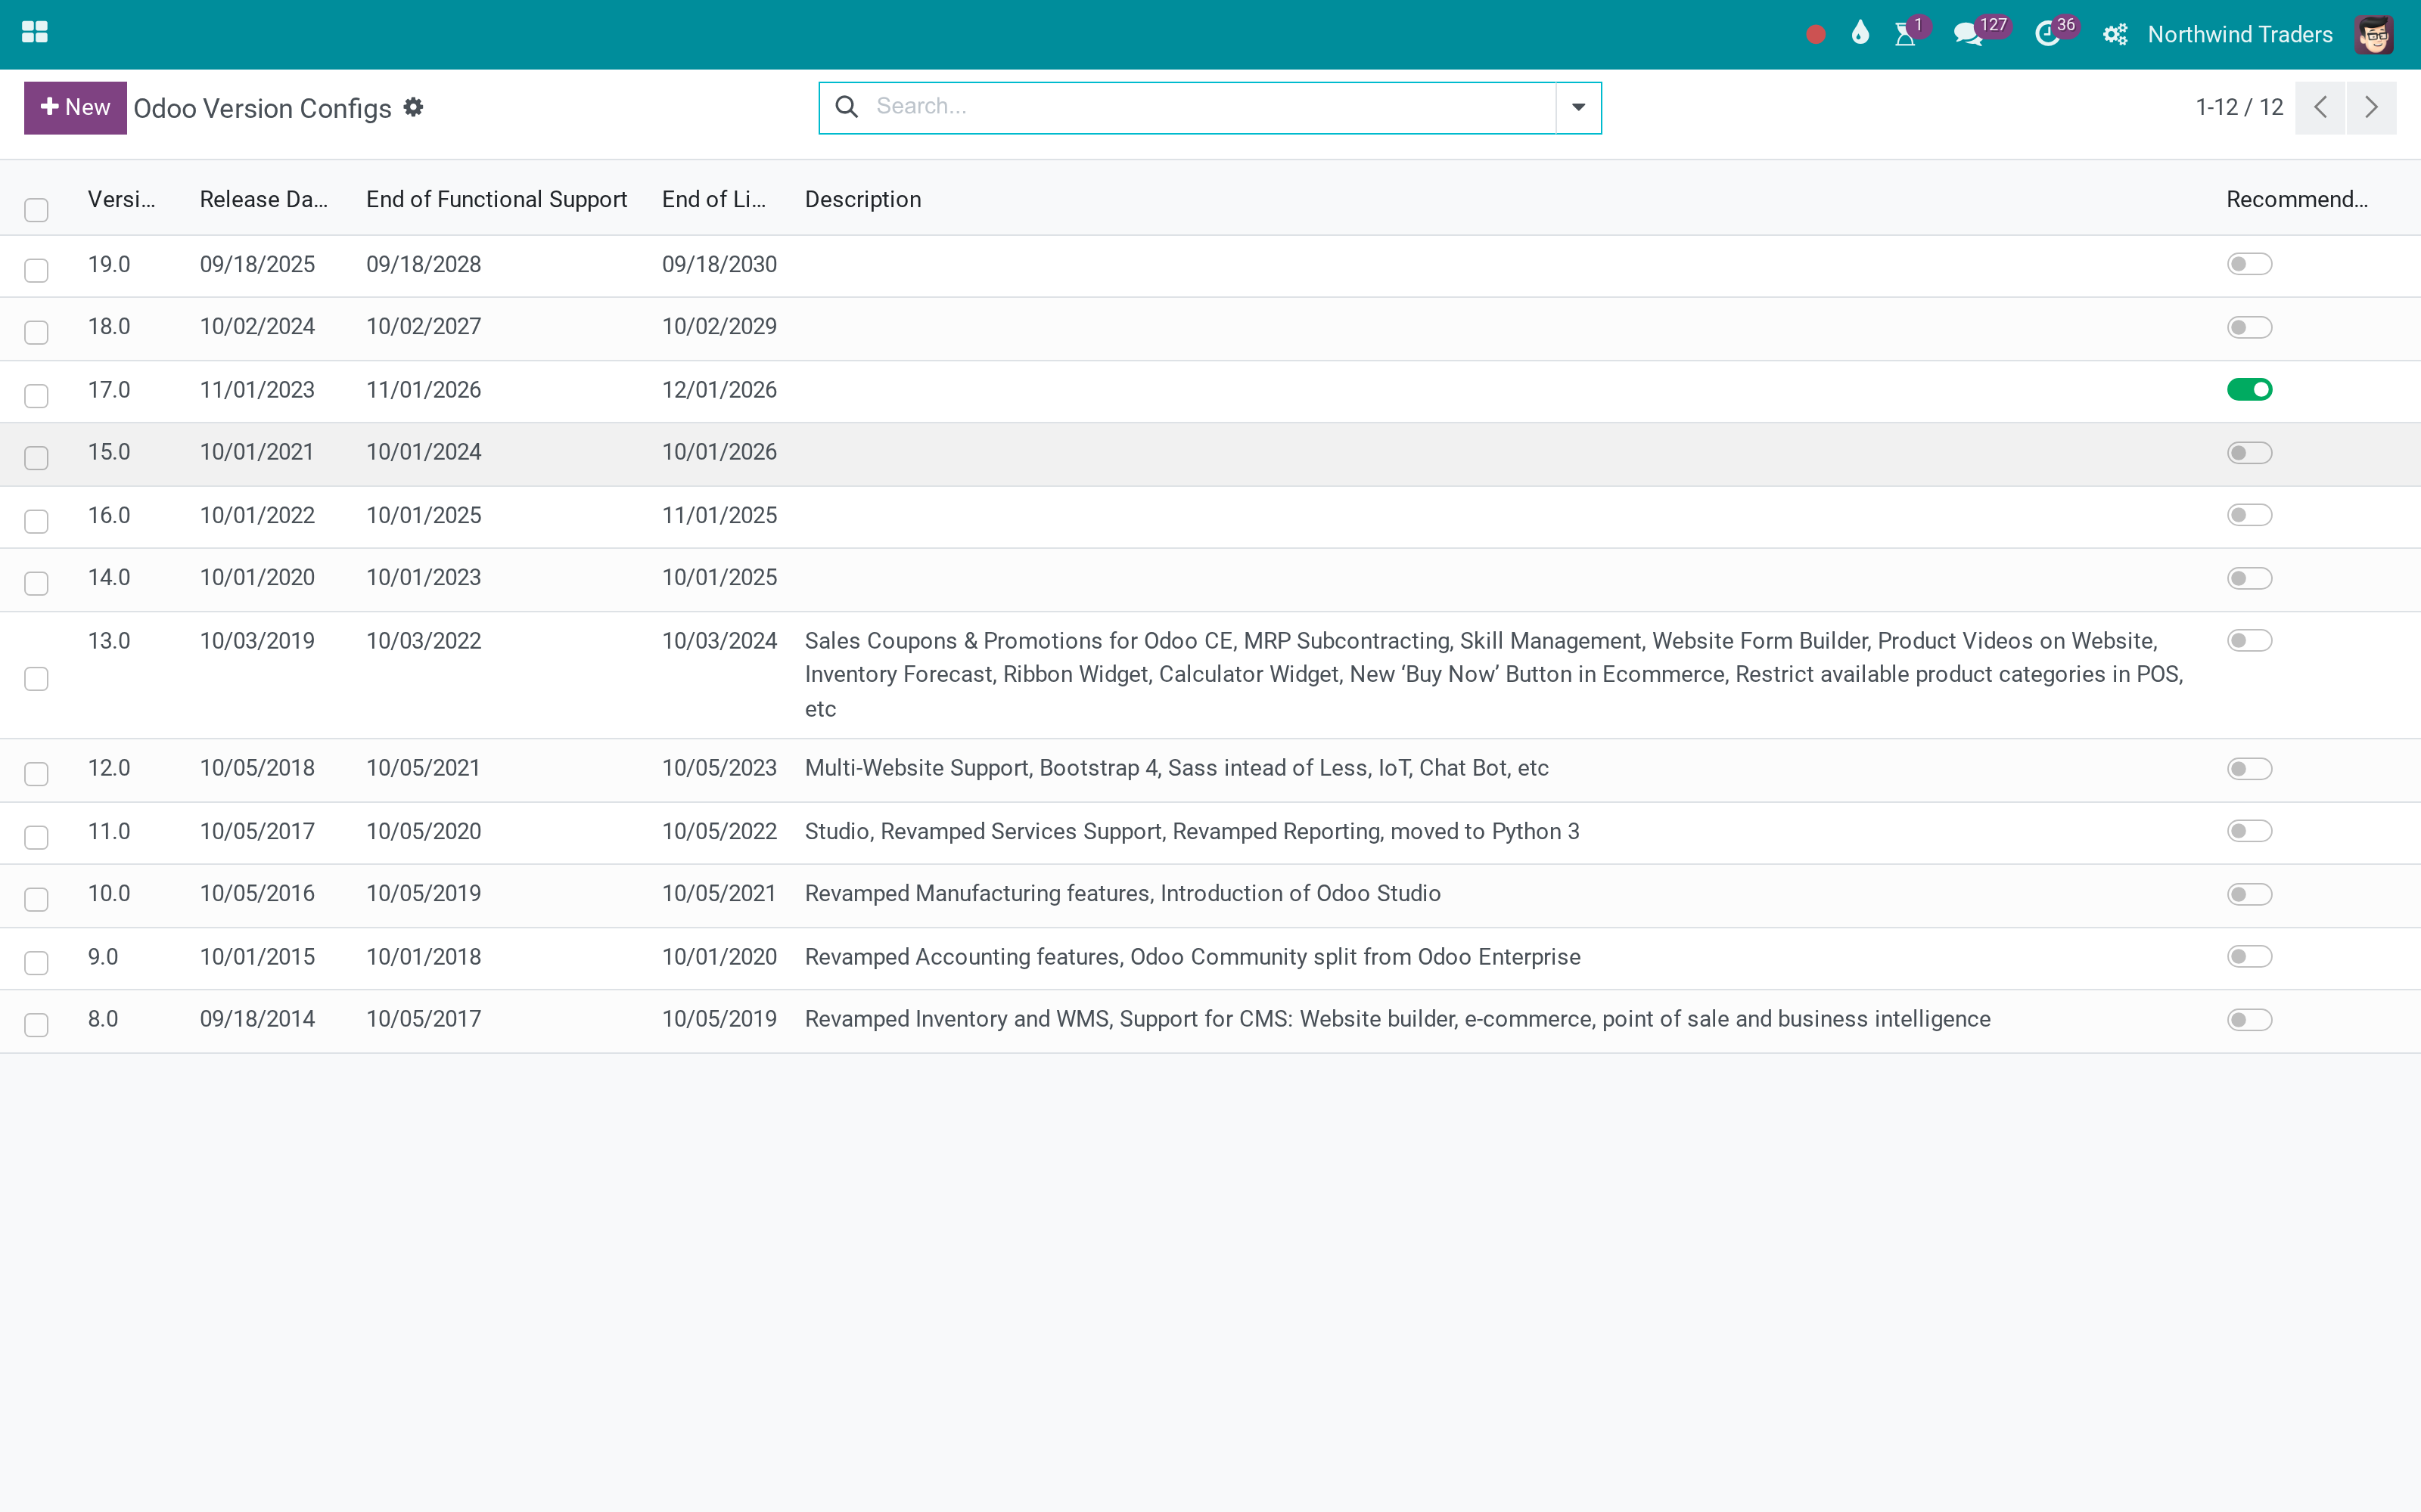Go to the previous page arrow

coord(2320,107)
